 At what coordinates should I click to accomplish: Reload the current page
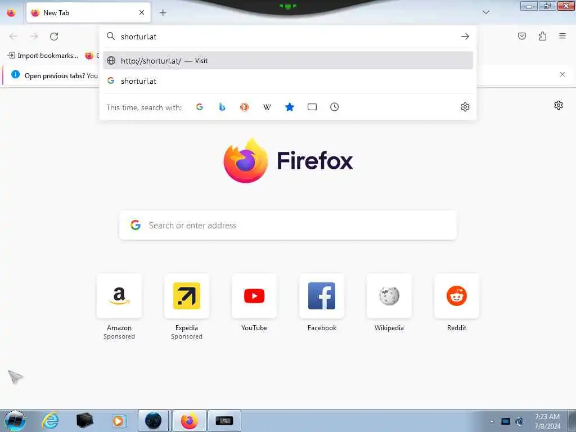click(x=54, y=37)
